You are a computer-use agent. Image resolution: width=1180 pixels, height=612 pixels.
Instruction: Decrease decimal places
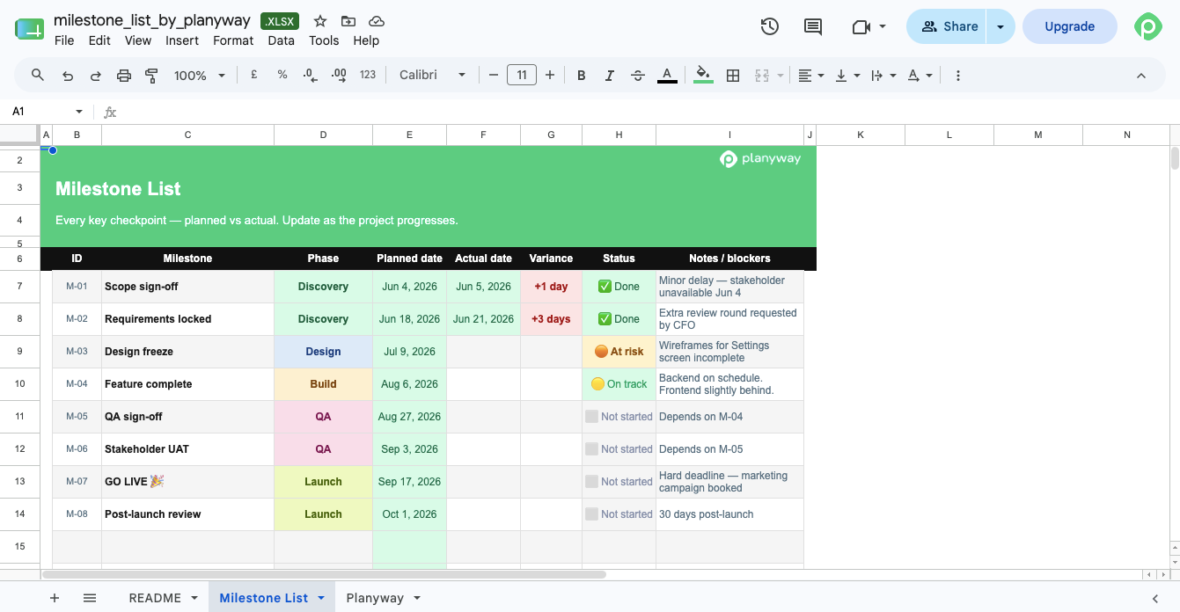[x=310, y=76]
